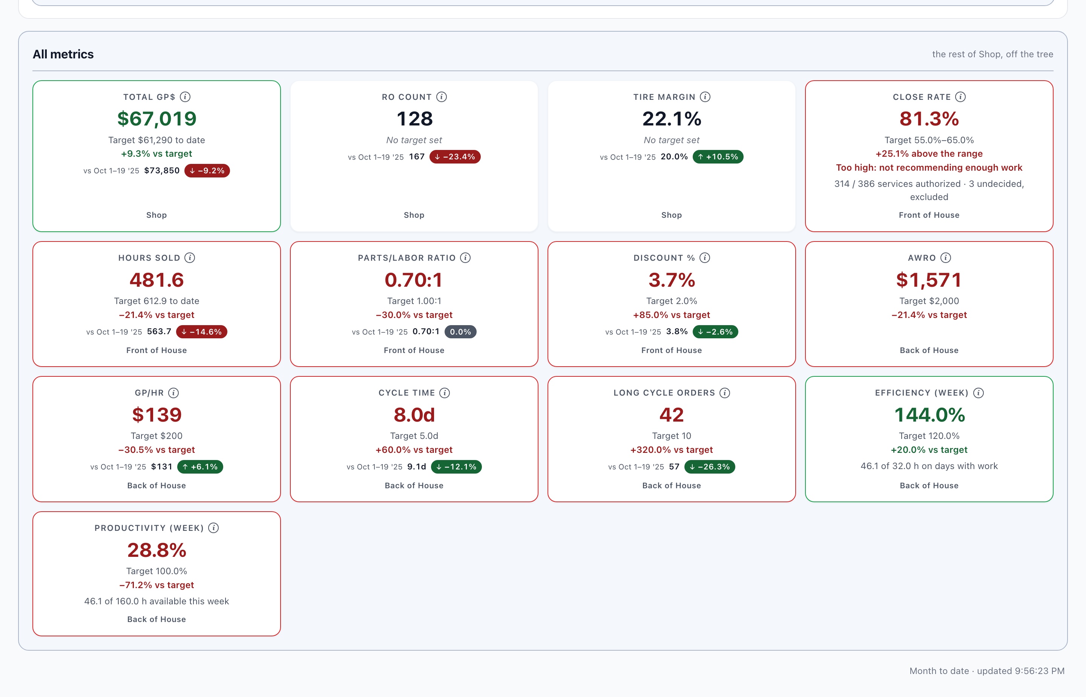This screenshot has height=697, width=1086.
Task: Select the RO Count value 128
Action: (414, 119)
